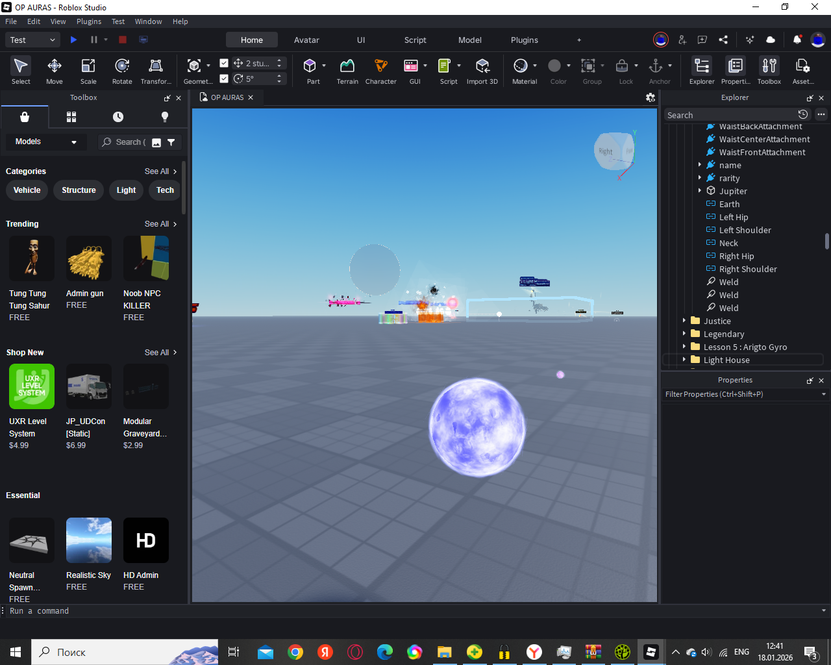Screen dimensions: 831x665
Task: Open the Properties filter dropdown arrow
Action: [x=824, y=394]
